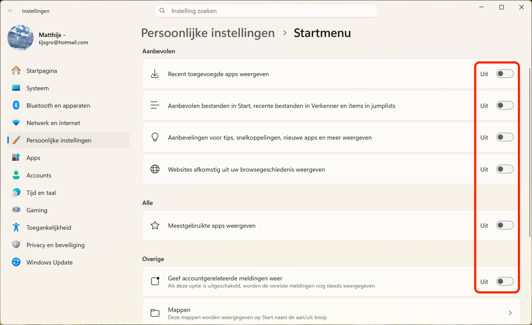Image resolution: width=532 pixels, height=325 pixels.
Task: Turn on Meestgebruikte apps weergeven switch
Action: click(x=505, y=225)
